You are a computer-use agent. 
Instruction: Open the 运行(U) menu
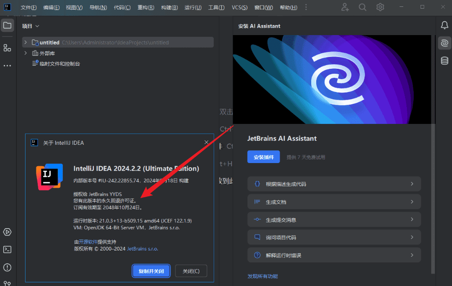(193, 7)
